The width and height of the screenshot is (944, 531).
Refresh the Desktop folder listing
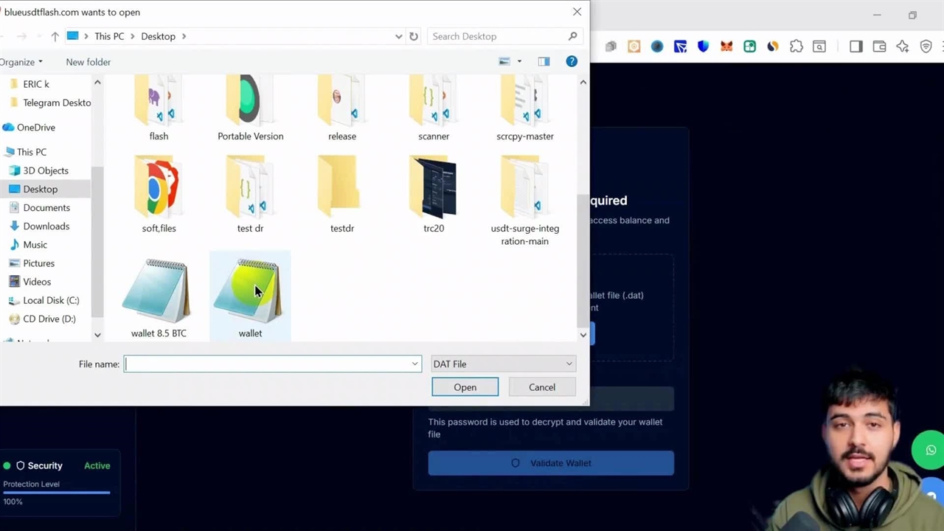coord(414,36)
